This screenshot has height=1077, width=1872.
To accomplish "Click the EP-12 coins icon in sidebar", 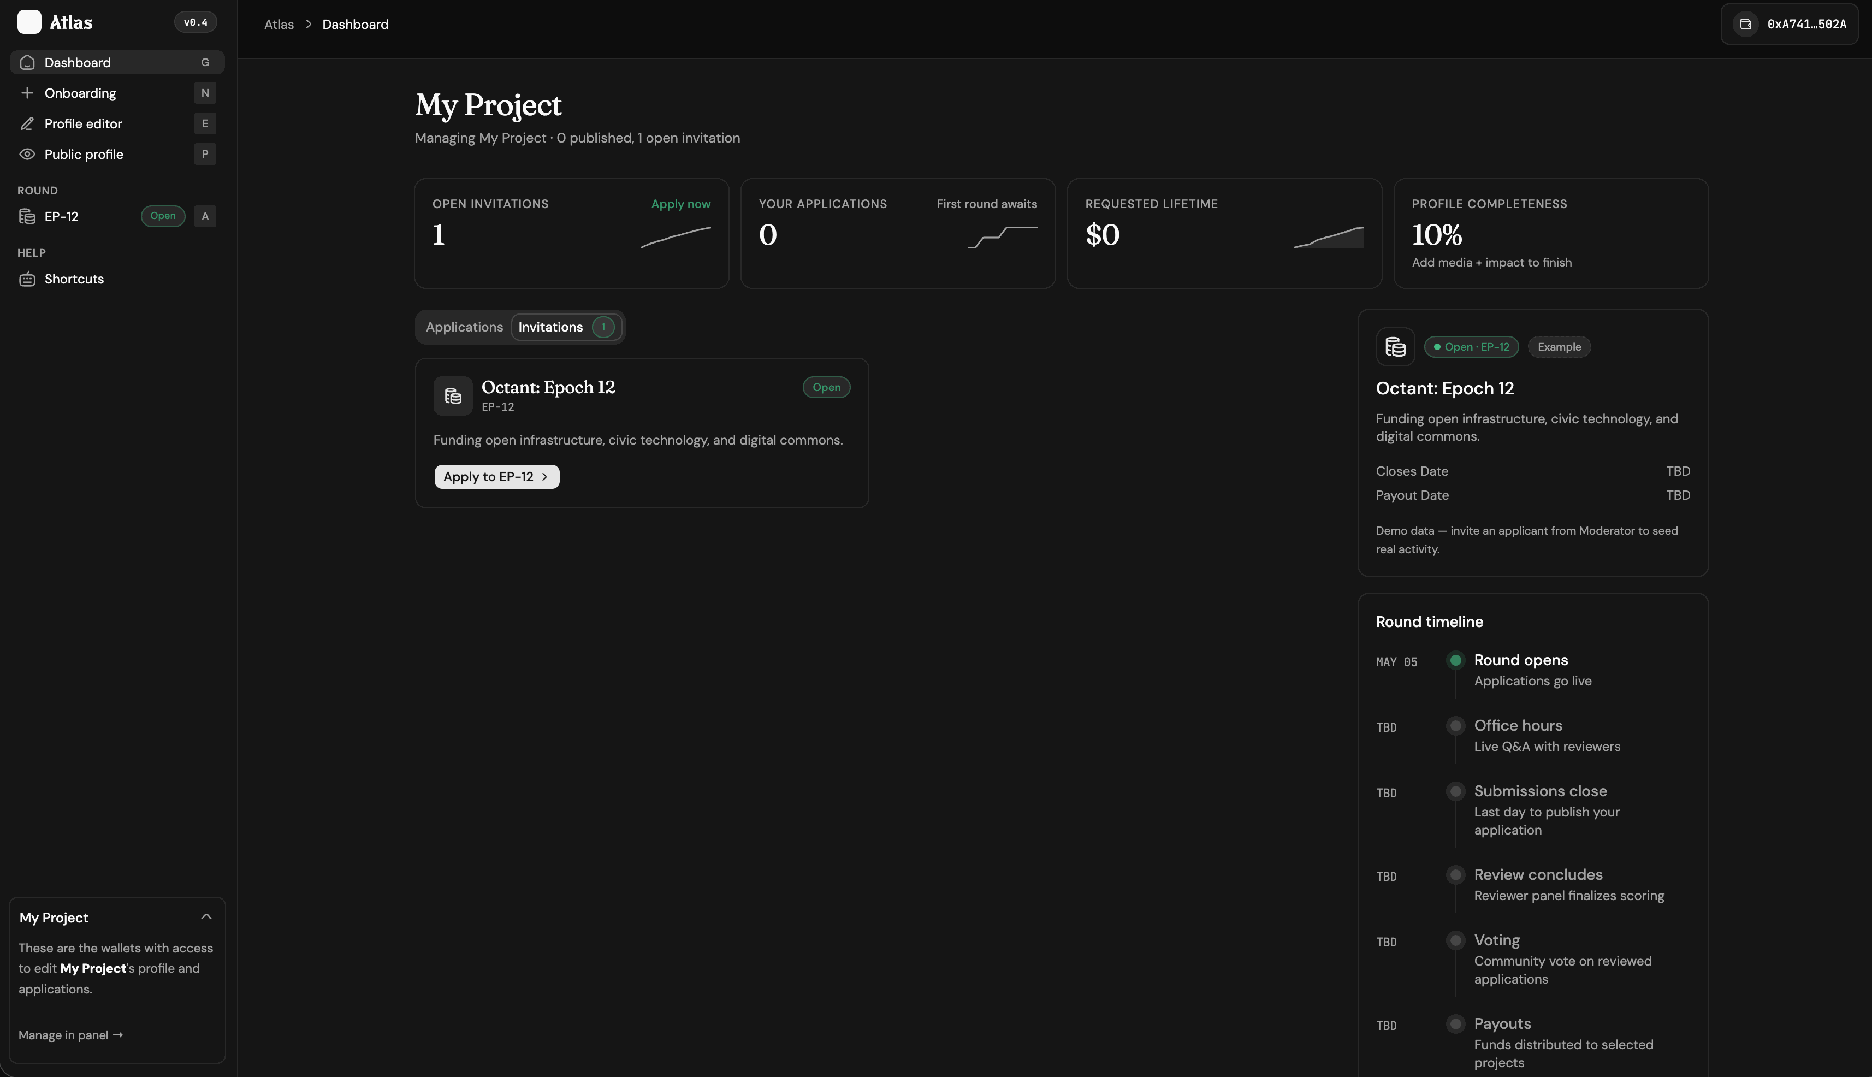I will [27, 216].
